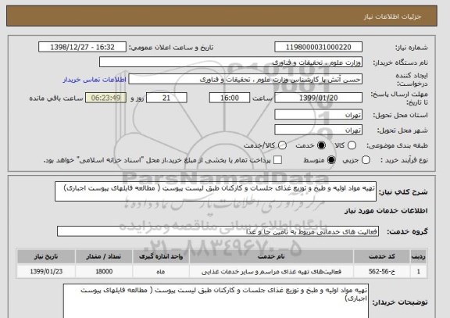Select the خدمت radio button
The height and width of the screenshot is (318, 450).
(321, 145)
